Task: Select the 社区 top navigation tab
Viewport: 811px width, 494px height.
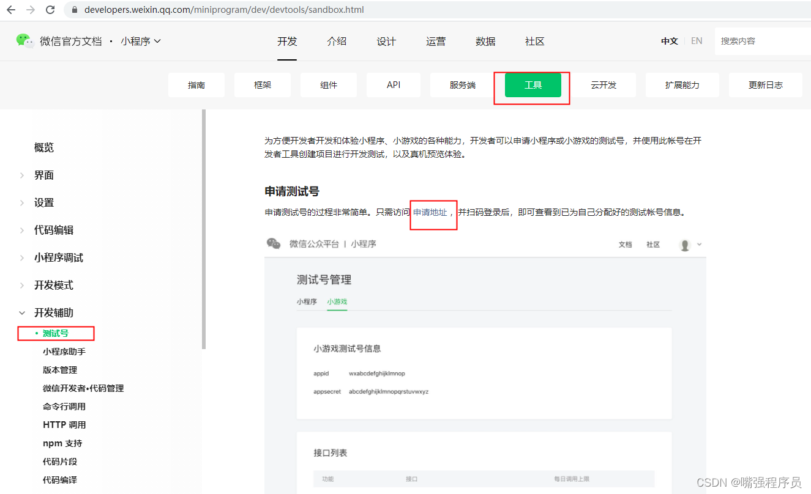Action: [x=535, y=42]
